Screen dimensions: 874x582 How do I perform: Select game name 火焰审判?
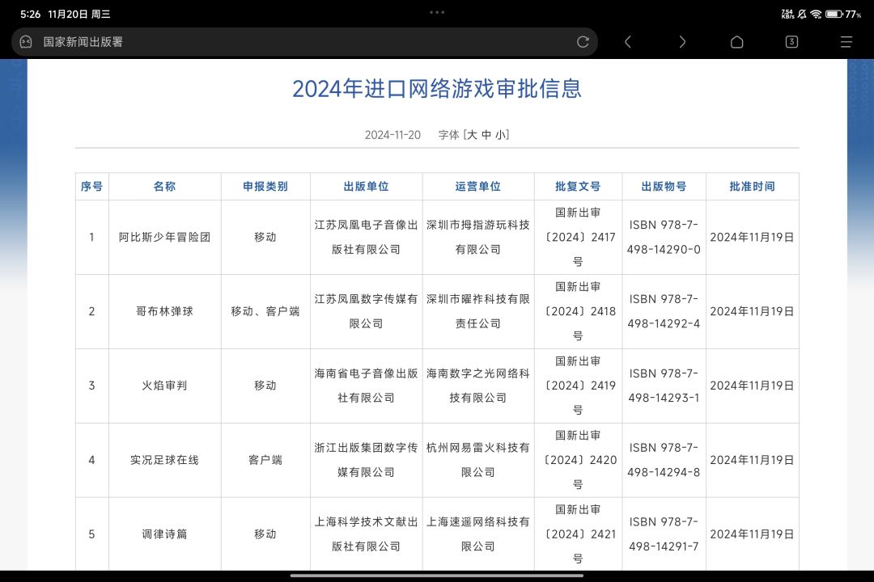(x=164, y=386)
